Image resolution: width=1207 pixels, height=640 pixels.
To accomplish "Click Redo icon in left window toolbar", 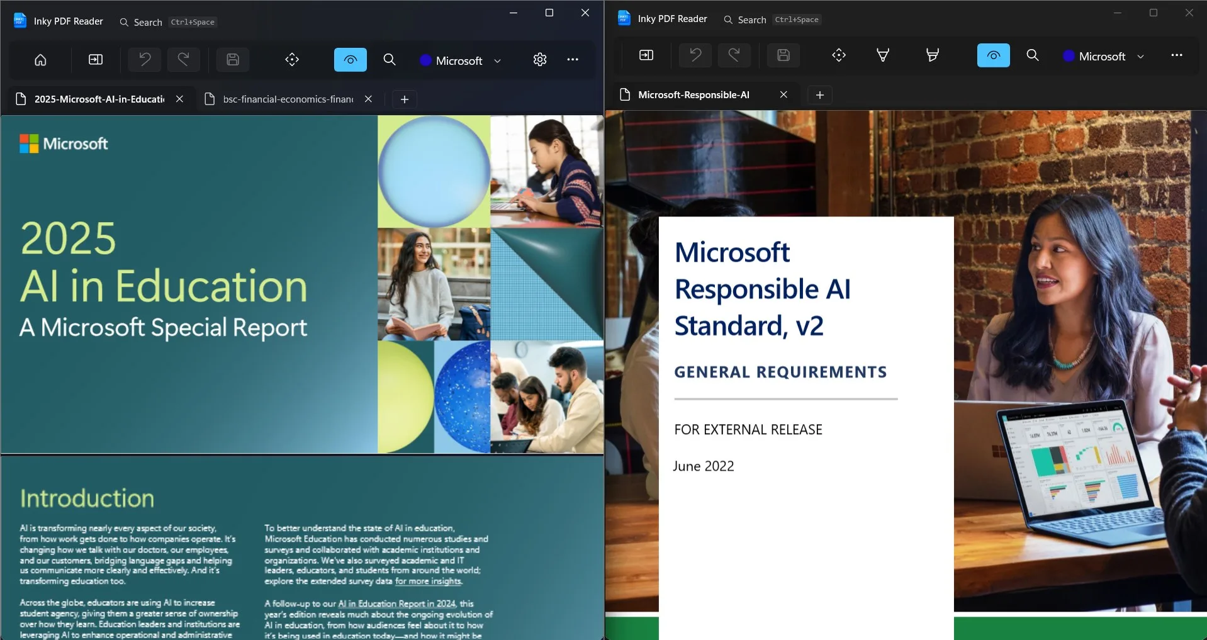I will point(184,60).
